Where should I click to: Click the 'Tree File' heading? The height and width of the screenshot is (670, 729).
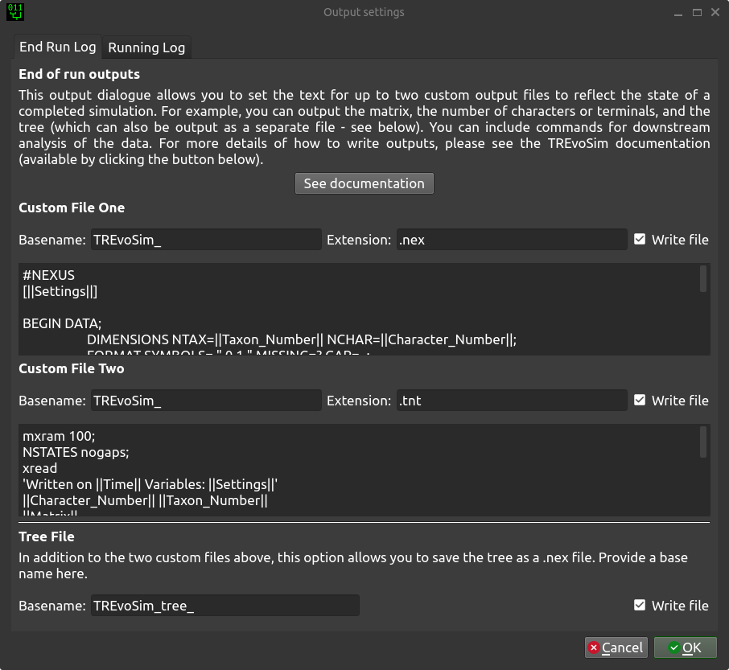coord(47,536)
